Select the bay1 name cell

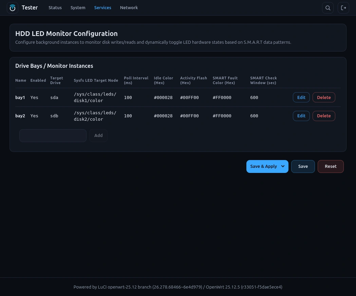(20, 98)
